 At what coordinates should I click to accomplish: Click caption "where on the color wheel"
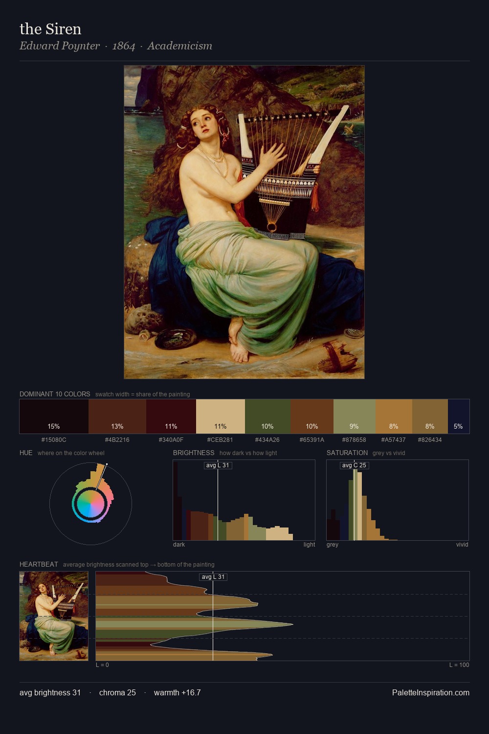click(x=71, y=453)
